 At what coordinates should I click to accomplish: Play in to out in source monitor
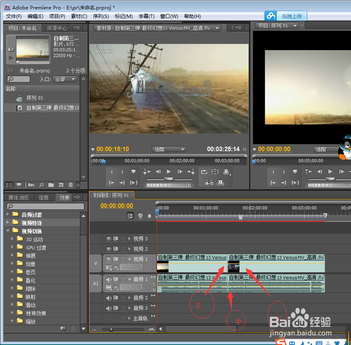[134, 182]
